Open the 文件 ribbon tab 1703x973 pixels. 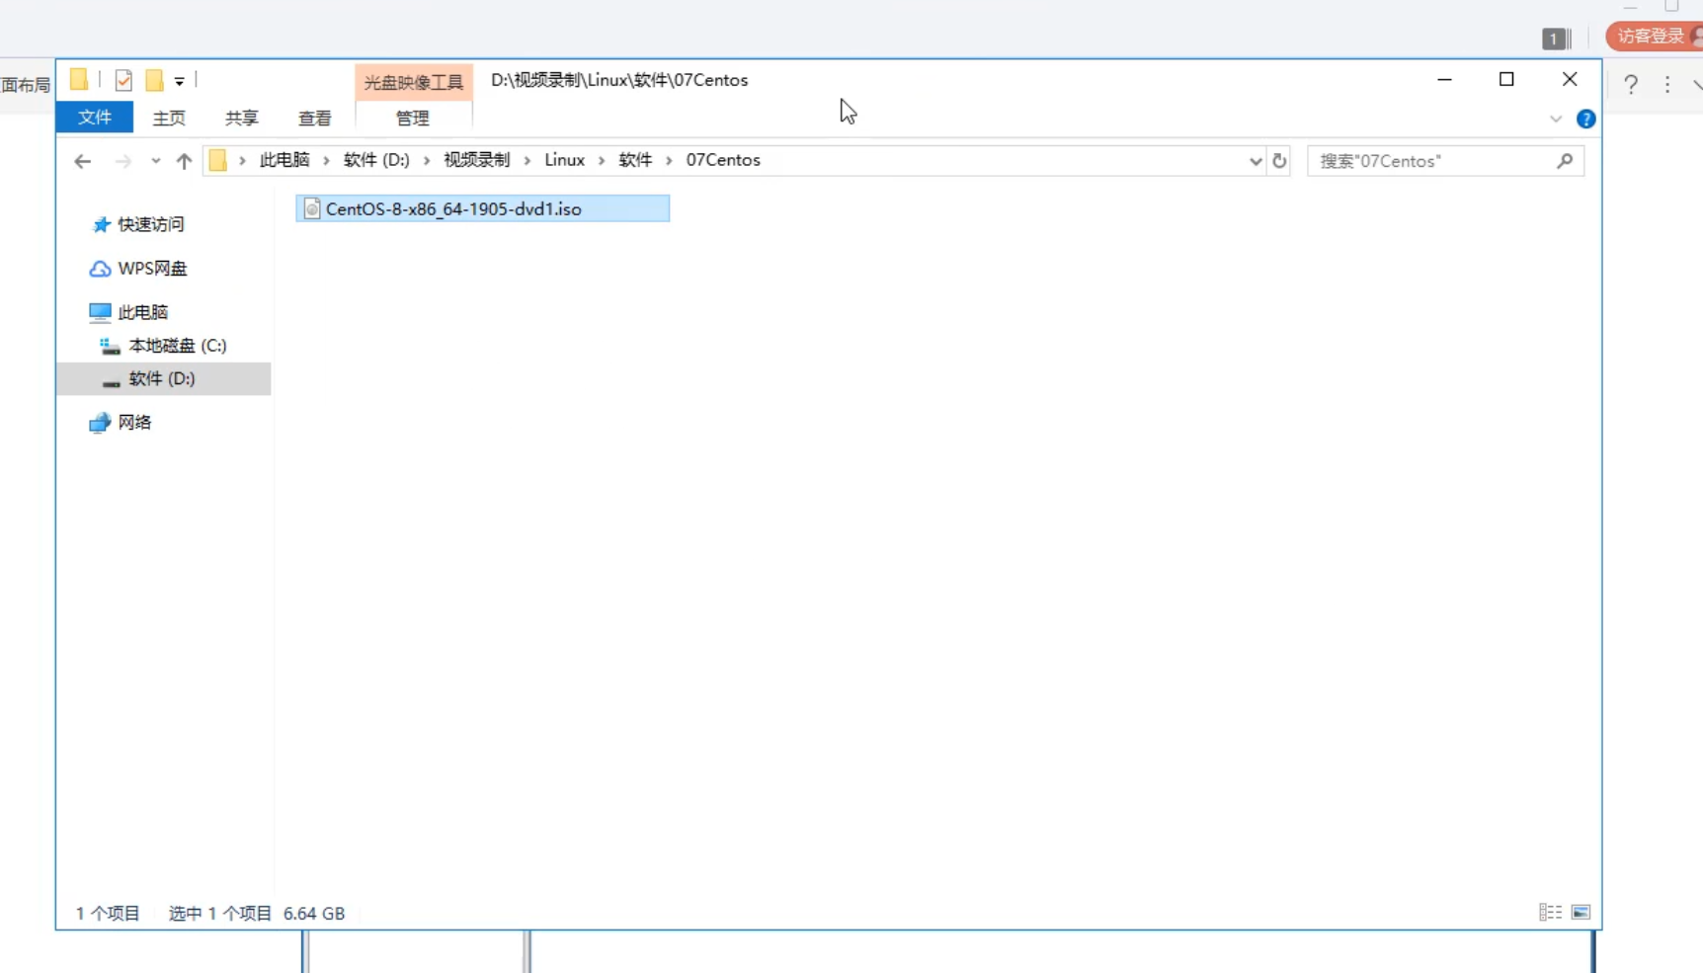95,118
